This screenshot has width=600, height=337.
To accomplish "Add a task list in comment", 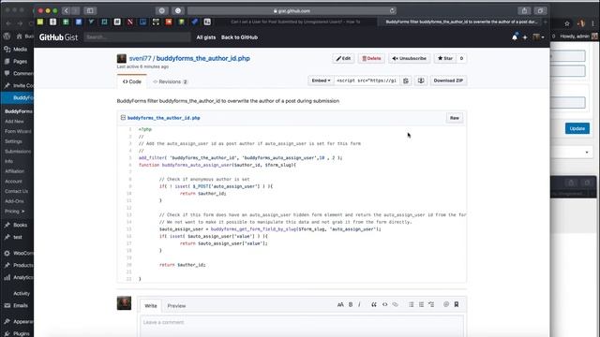I will pos(431,304).
